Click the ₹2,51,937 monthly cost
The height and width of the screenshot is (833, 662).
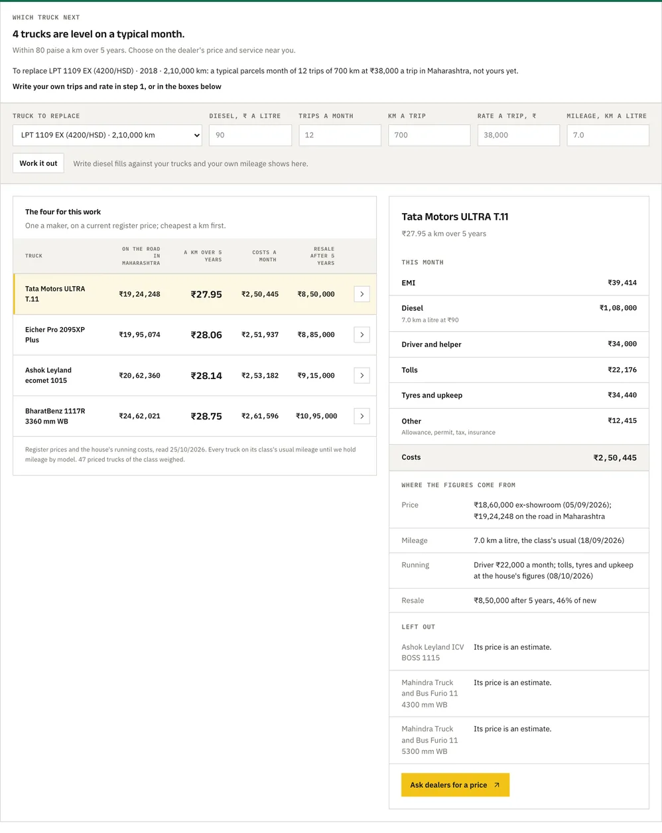(260, 335)
